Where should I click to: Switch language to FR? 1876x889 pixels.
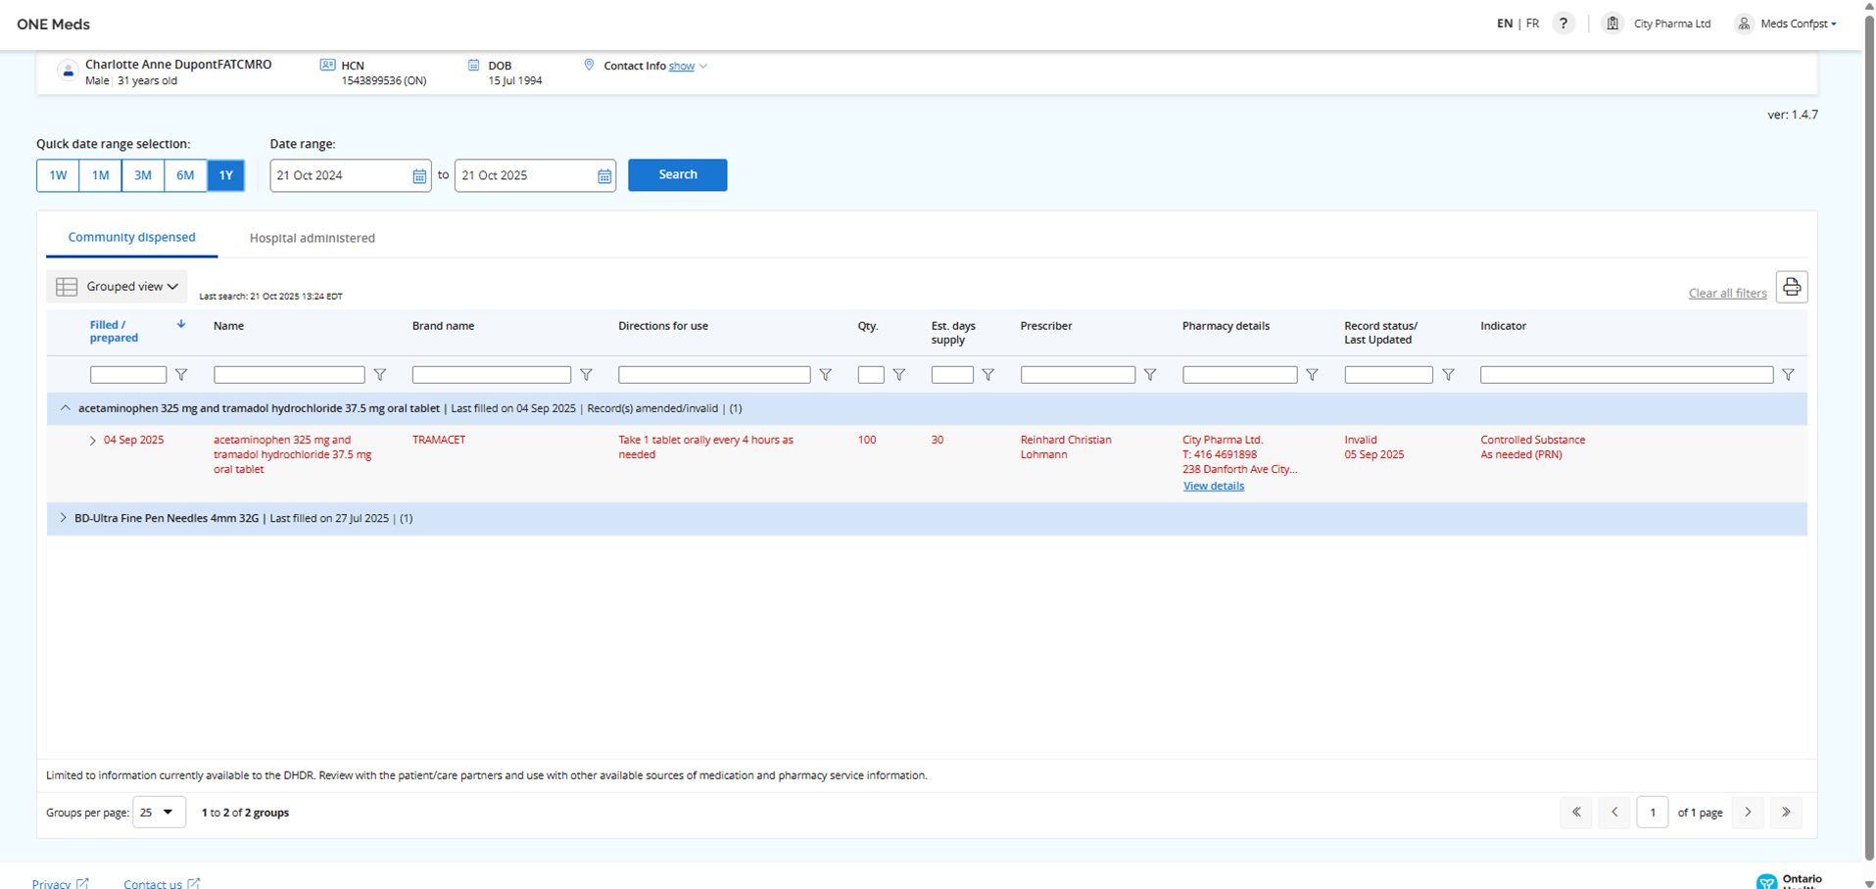[1532, 23]
